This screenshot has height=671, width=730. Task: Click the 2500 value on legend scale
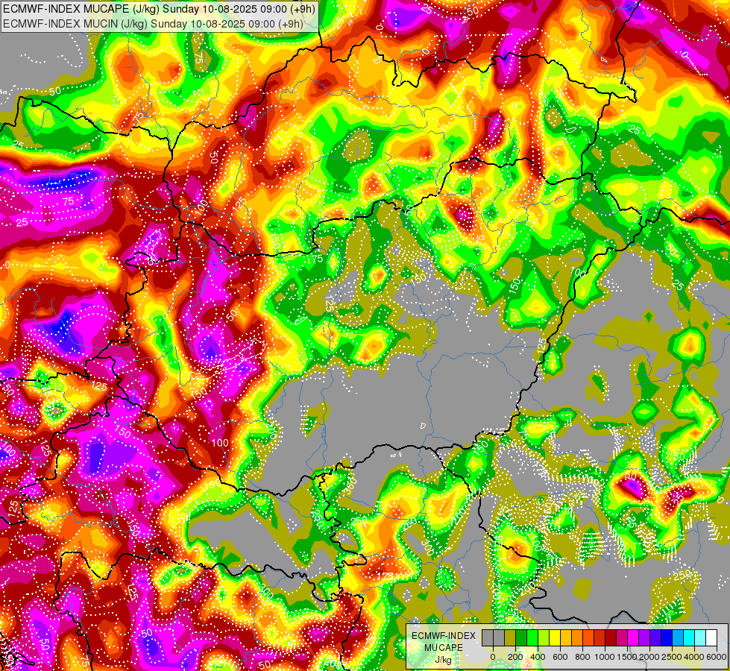(672, 657)
